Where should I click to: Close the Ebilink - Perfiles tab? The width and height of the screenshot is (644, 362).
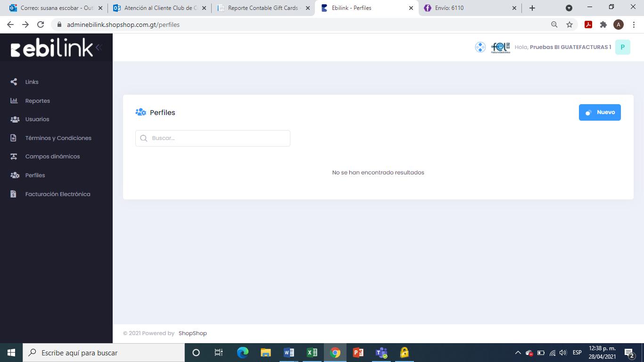click(411, 8)
